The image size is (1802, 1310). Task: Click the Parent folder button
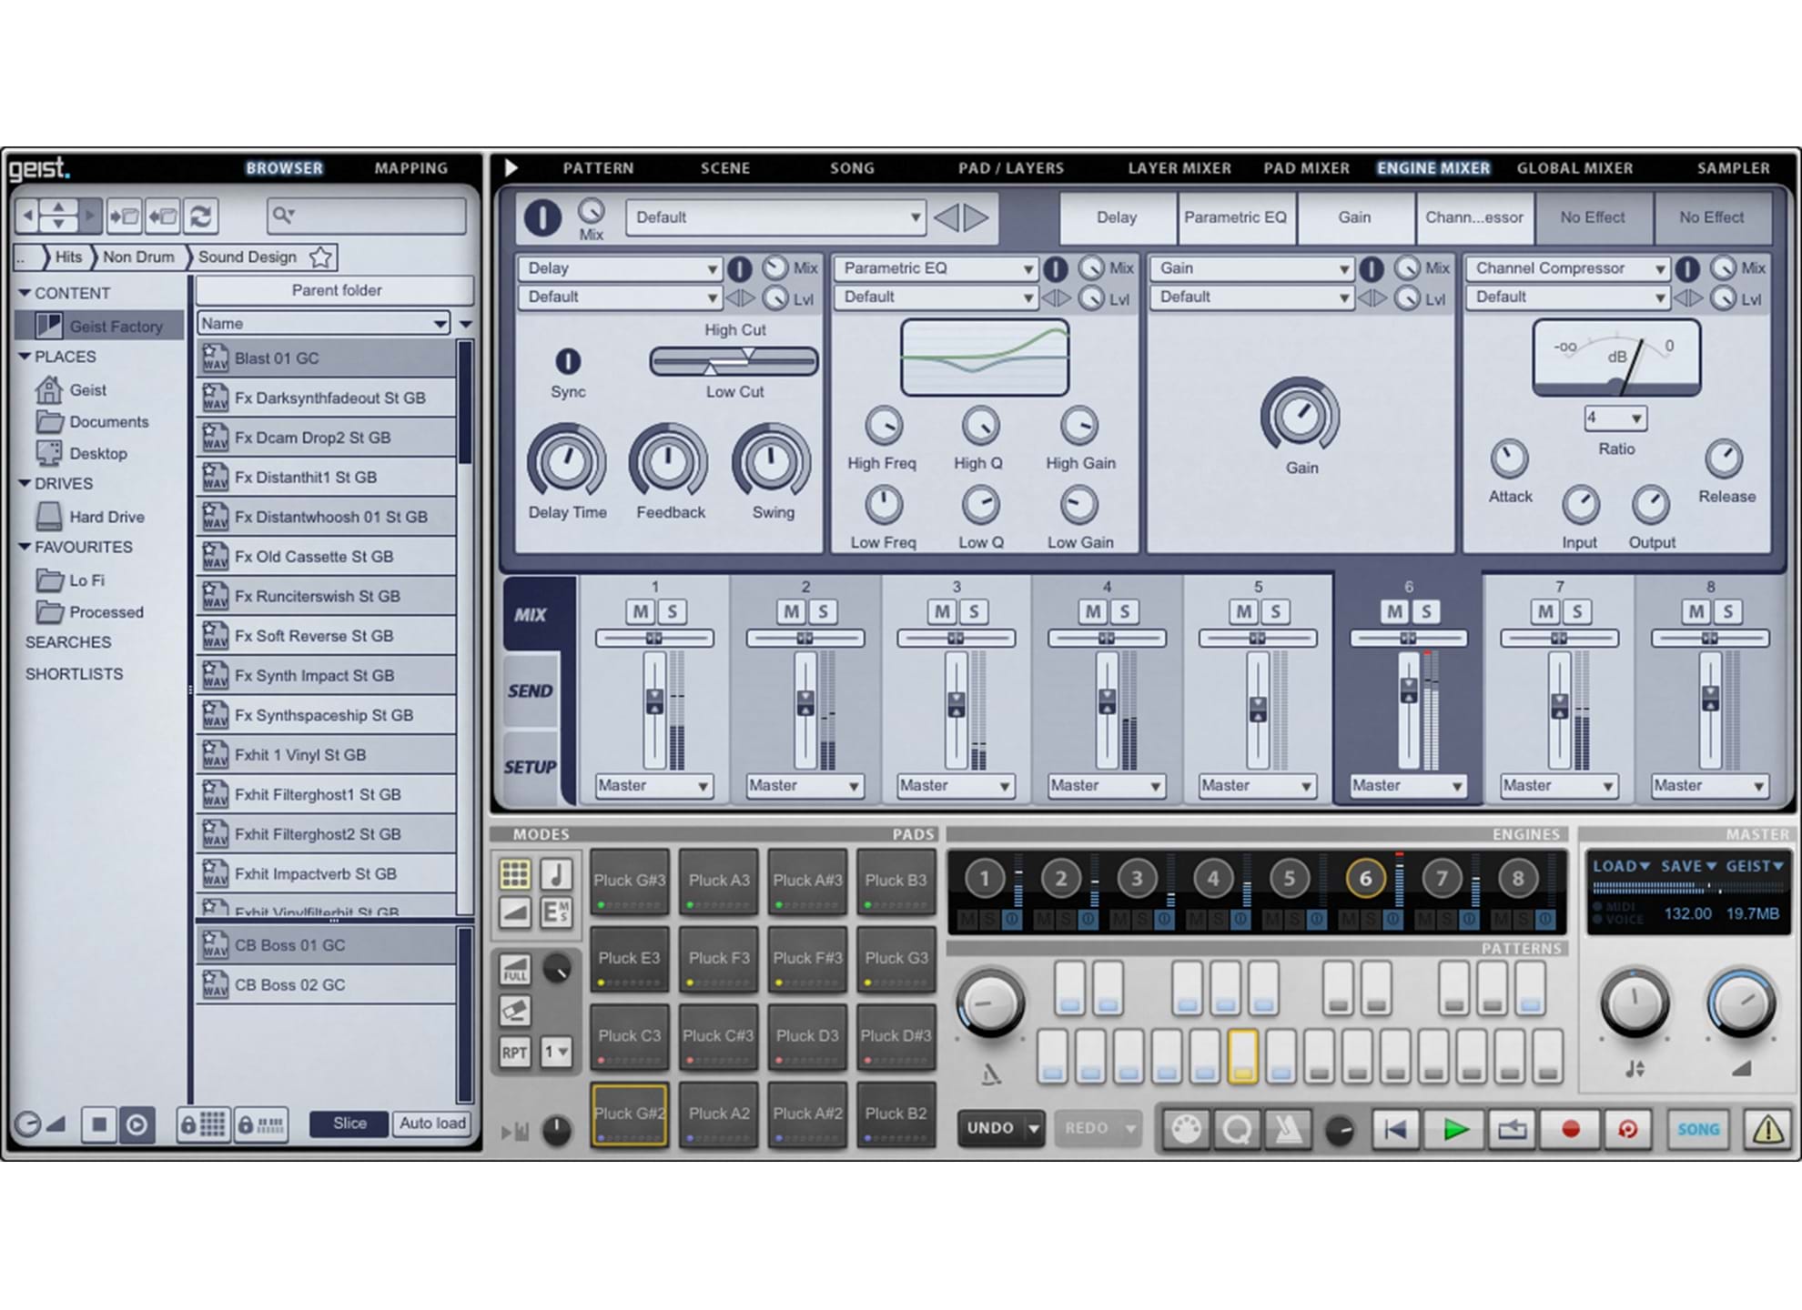click(336, 290)
